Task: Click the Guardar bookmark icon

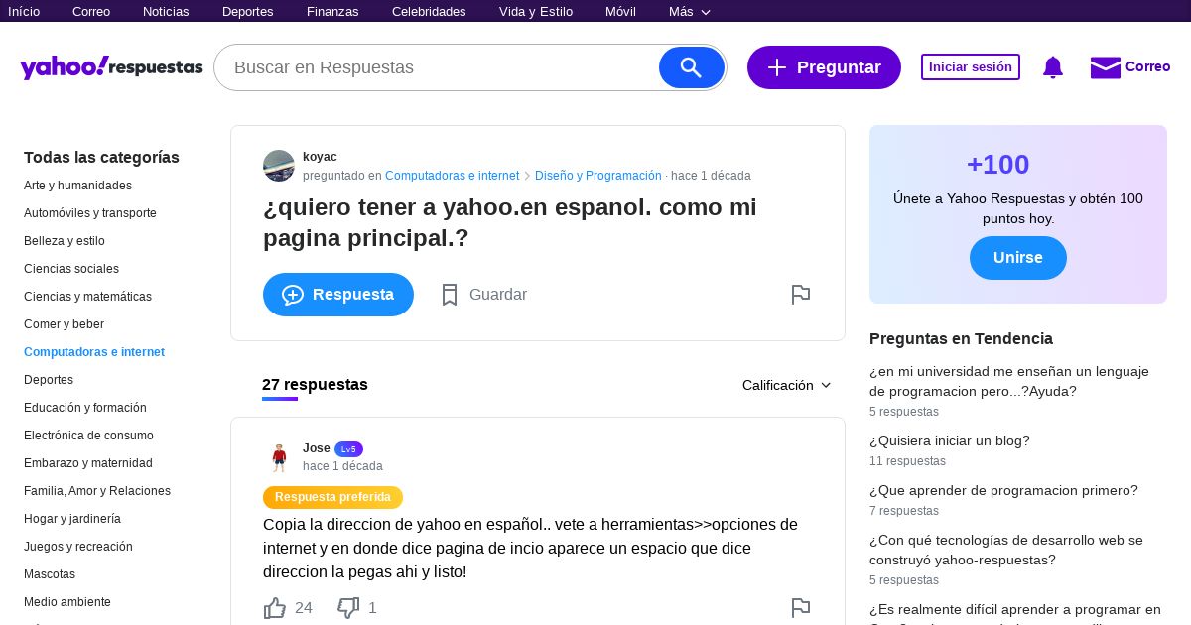Action: (x=450, y=295)
